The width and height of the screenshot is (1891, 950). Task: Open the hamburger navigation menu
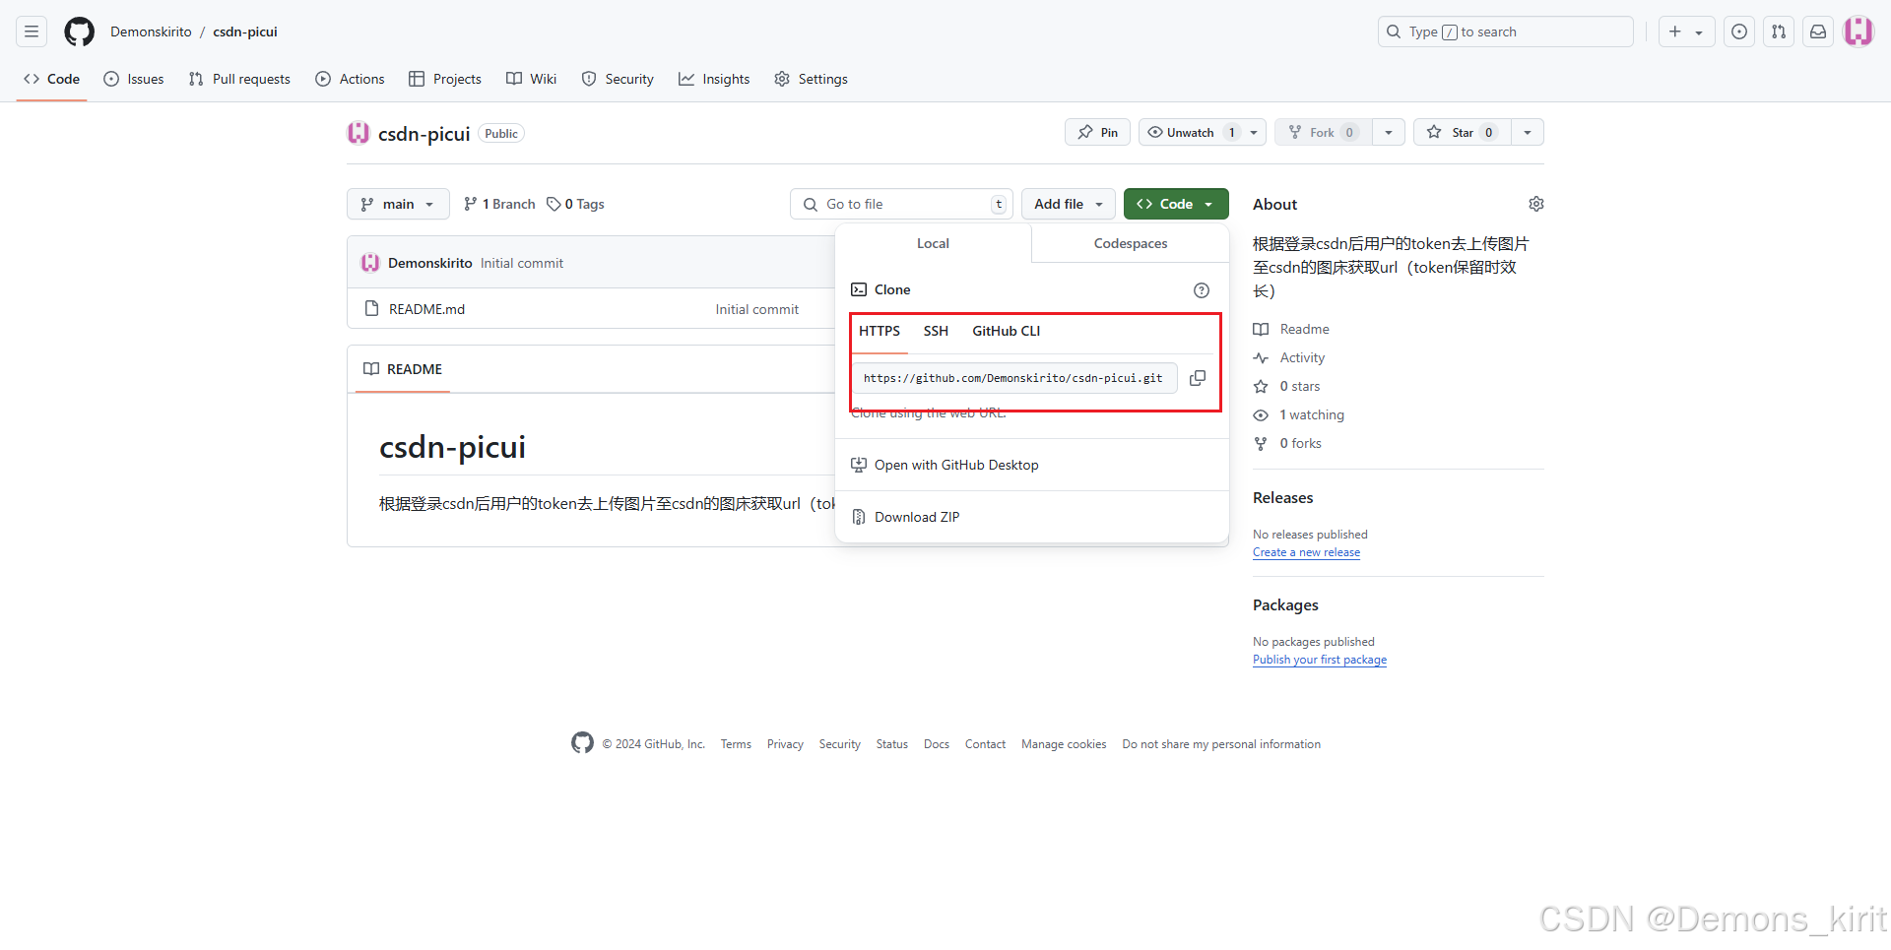pyautogui.click(x=32, y=32)
